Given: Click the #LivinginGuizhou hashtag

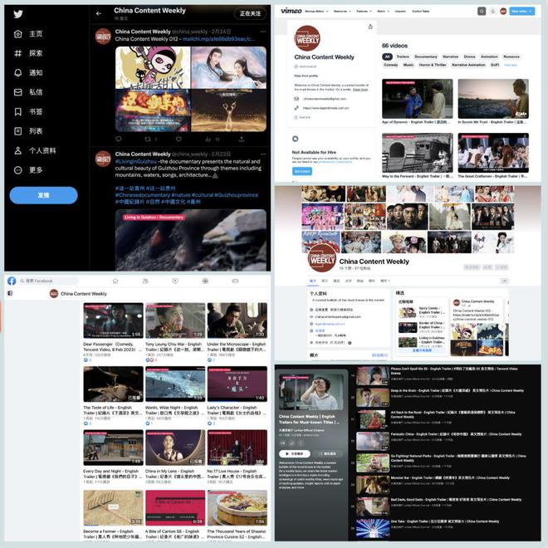Looking at the screenshot, I should pos(136,161).
